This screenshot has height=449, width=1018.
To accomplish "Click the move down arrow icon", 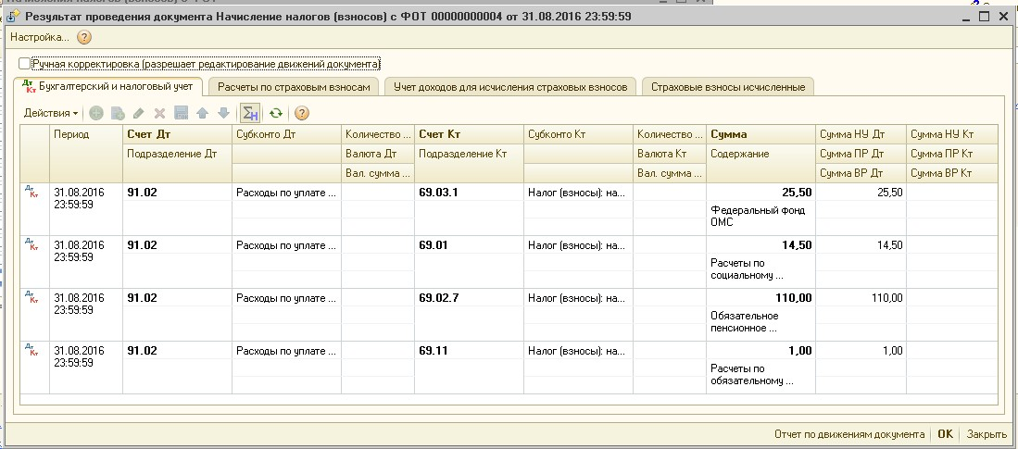I will [222, 113].
